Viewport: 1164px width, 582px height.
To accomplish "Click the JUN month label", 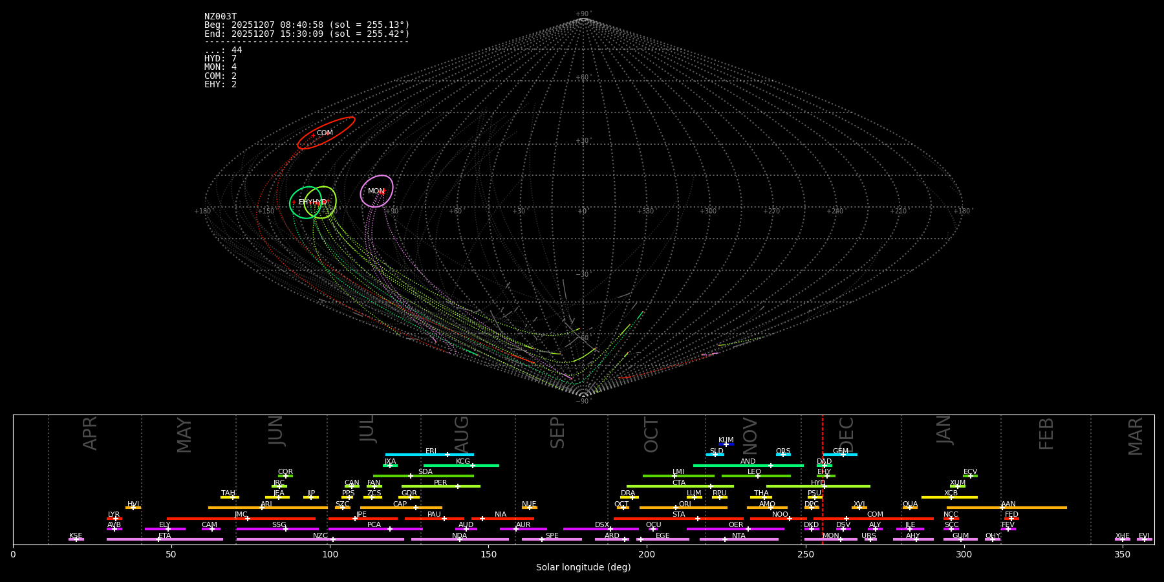I will pos(276,431).
